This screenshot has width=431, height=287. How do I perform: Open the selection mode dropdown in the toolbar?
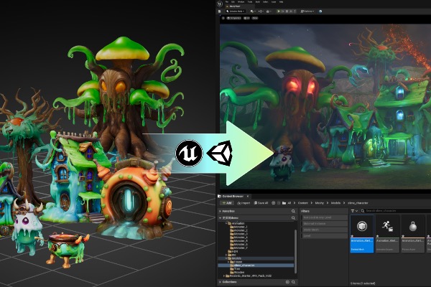(236, 11)
